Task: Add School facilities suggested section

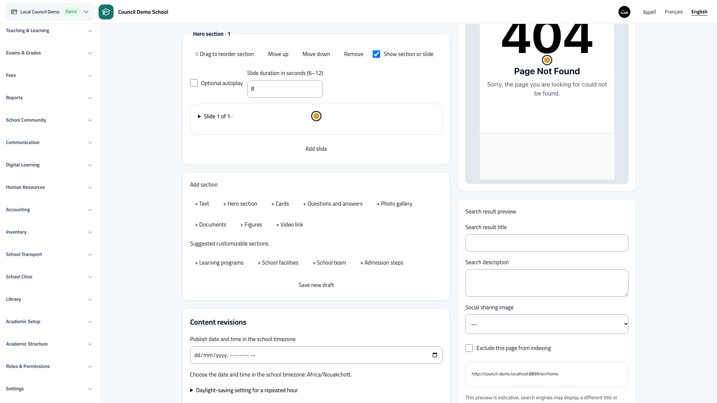Action: coord(278,263)
